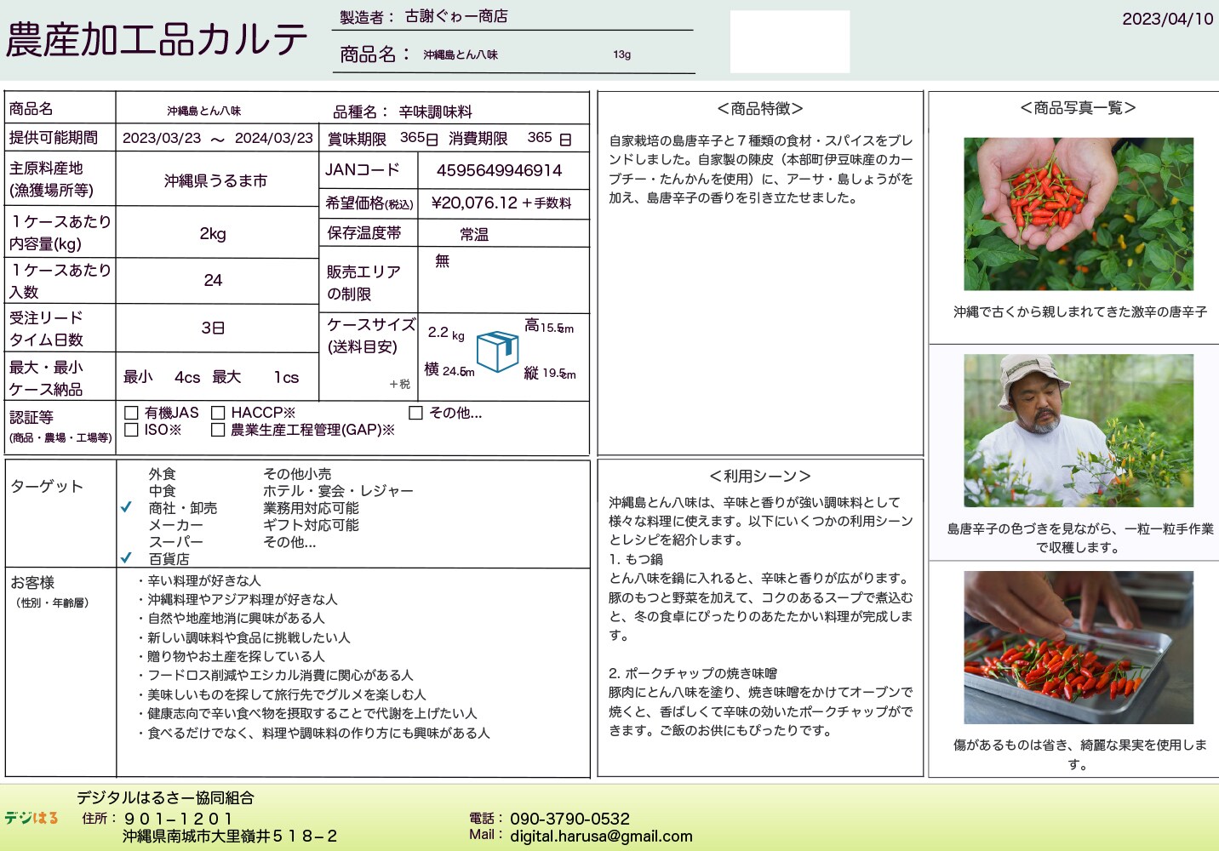Tick the HACCP checkbox
This screenshot has width=1219, height=851.
tap(218, 413)
